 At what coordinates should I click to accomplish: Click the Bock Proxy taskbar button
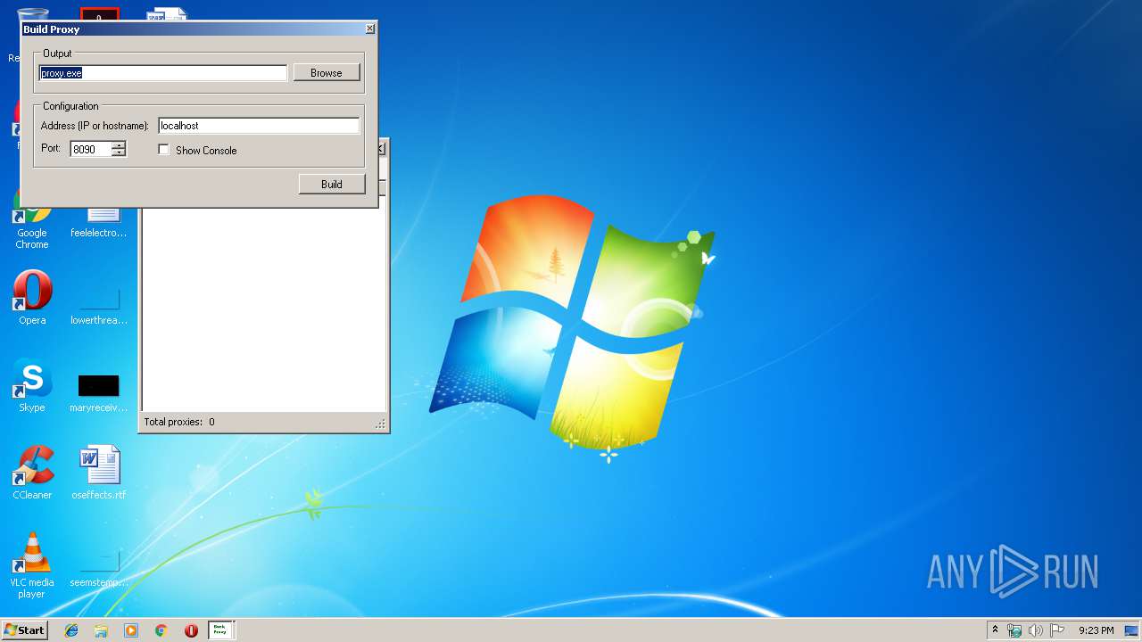coord(221,630)
